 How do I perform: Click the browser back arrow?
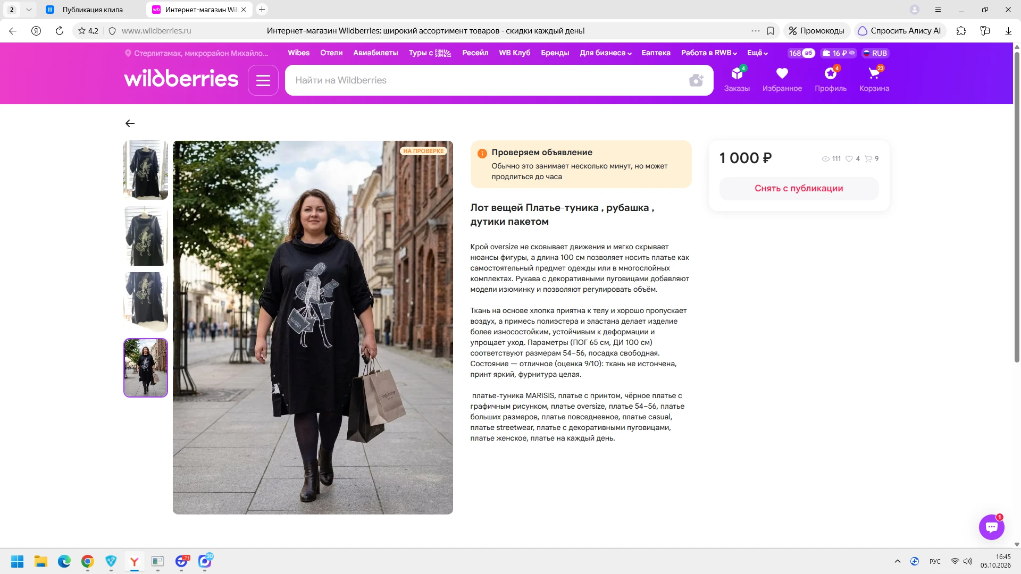13,31
